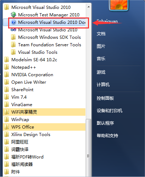Viewport: 145px width, 177px height.
Task: Expand Team Foundation Server Tools subfolder
Action: pos(44,45)
